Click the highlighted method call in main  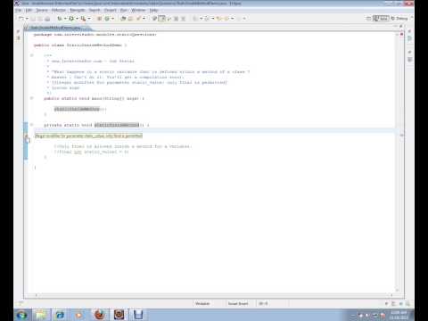[x=77, y=109]
